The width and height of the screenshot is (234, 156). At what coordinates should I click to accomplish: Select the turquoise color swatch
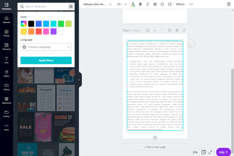(53, 24)
